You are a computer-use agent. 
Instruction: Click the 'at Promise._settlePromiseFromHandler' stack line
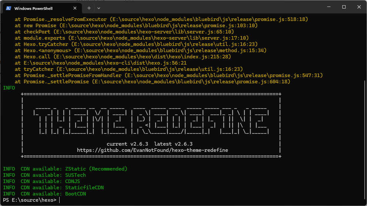pos(169,75)
